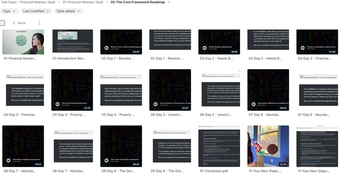Open the 10-Conclusion.pdf file thumbnail
Viewport: 339px width, 173px height.
219,146
